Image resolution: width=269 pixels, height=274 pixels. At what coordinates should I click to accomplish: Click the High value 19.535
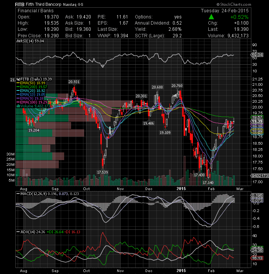[51, 23]
